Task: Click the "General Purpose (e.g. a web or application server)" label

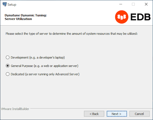Action: (x=44, y=66)
